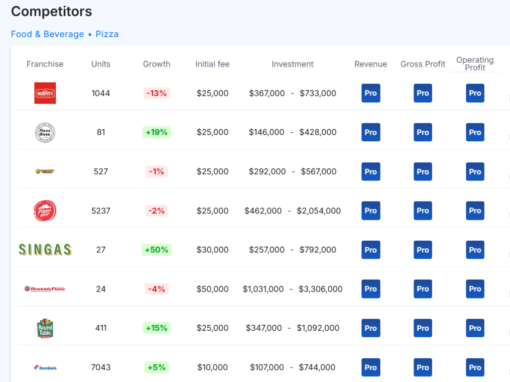The width and height of the screenshot is (510, 382).
Task: Select the -4% growth badge
Action: click(156, 289)
